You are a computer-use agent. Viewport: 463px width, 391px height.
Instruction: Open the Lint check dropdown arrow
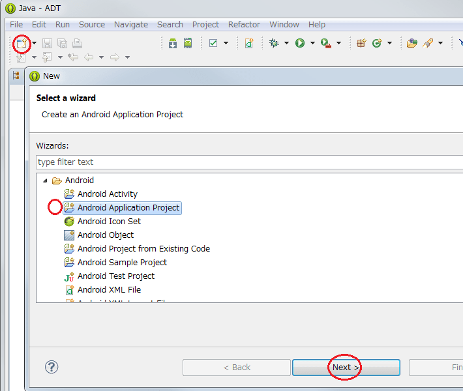pos(226,43)
